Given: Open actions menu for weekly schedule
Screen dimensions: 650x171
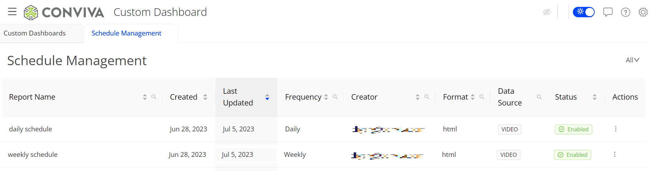Looking at the screenshot, I should tap(615, 154).
